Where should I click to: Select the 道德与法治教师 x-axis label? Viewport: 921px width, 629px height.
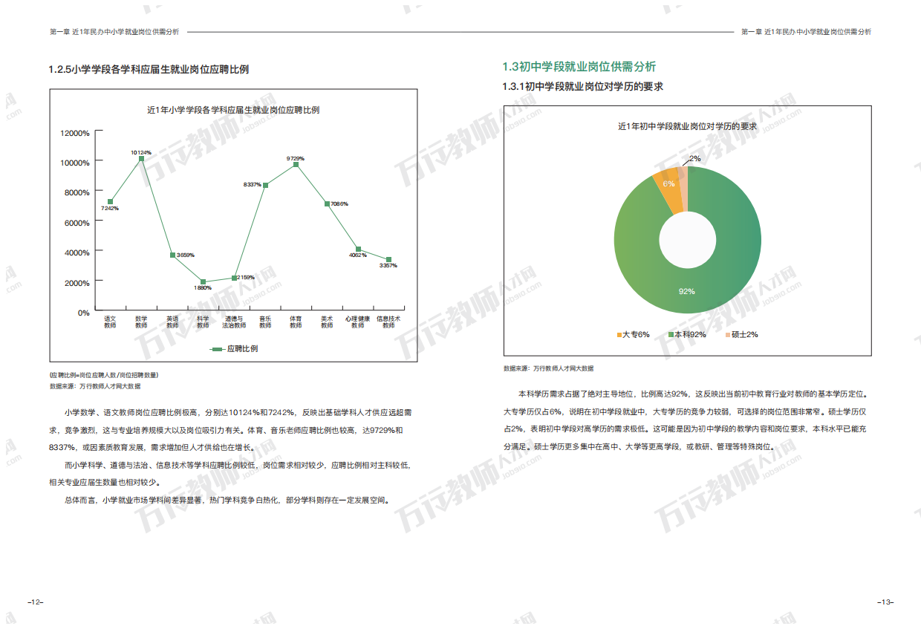pyautogui.click(x=234, y=322)
